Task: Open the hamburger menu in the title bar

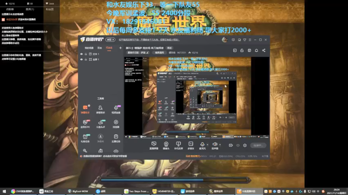Action: coord(250,40)
